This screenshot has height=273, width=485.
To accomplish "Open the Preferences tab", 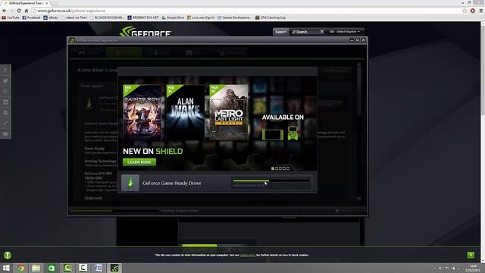I will (233, 52).
